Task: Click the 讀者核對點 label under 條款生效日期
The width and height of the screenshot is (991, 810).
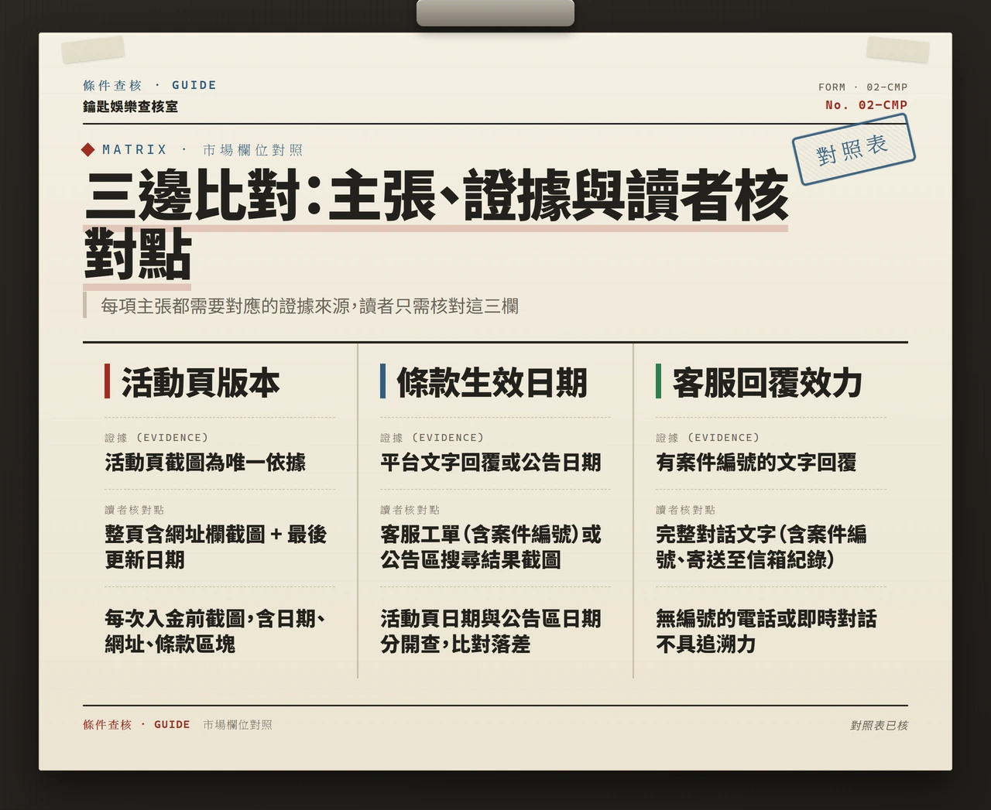Action: pos(410,510)
